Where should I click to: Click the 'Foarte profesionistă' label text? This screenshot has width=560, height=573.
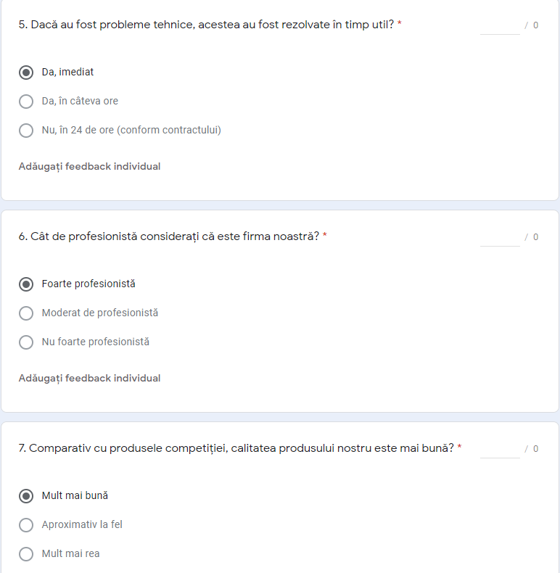click(x=88, y=284)
